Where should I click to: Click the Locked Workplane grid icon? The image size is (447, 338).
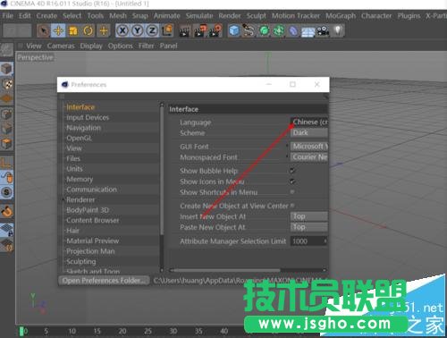pos(6,231)
